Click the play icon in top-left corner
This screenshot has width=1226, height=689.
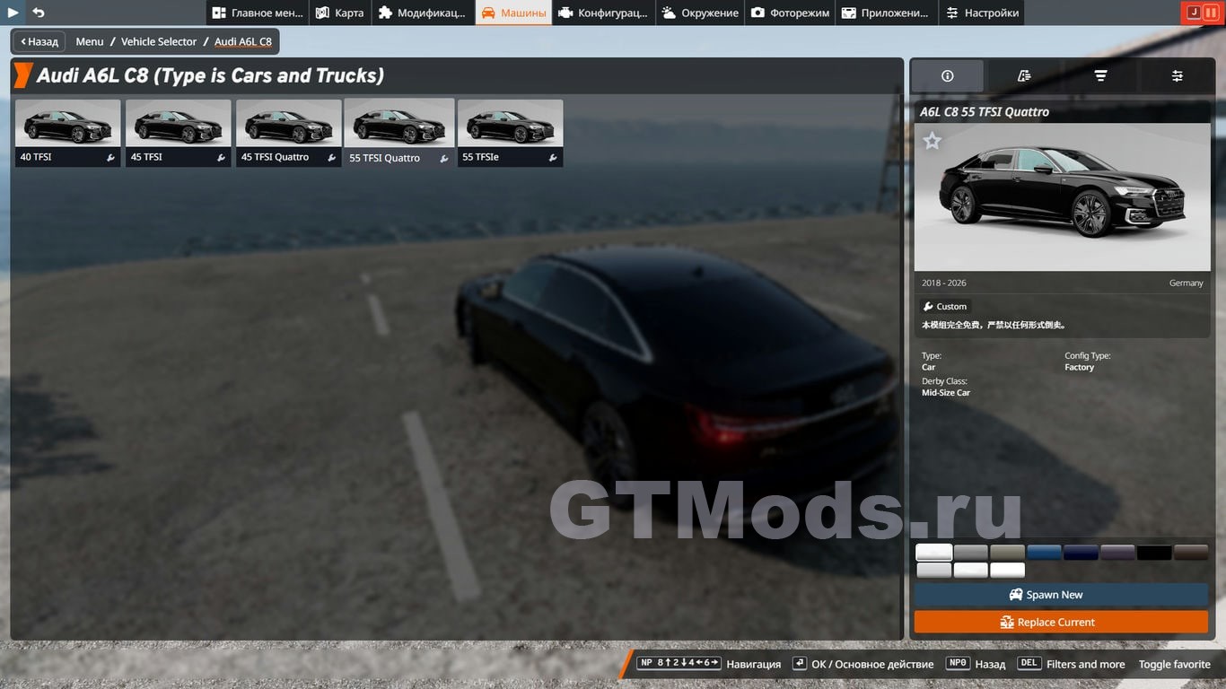(x=13, y=13)
